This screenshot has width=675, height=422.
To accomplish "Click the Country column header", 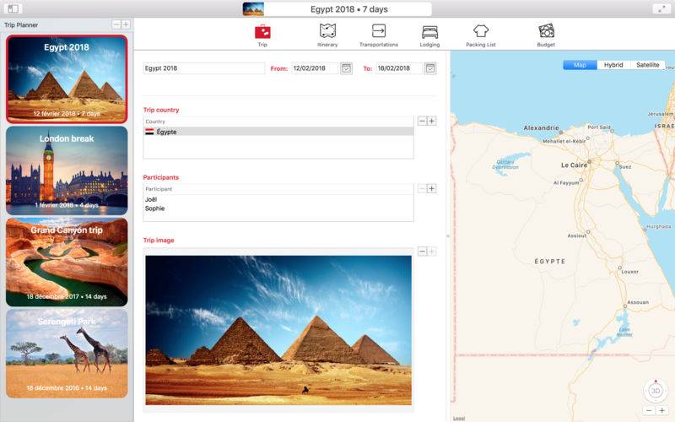I will 278,122.
